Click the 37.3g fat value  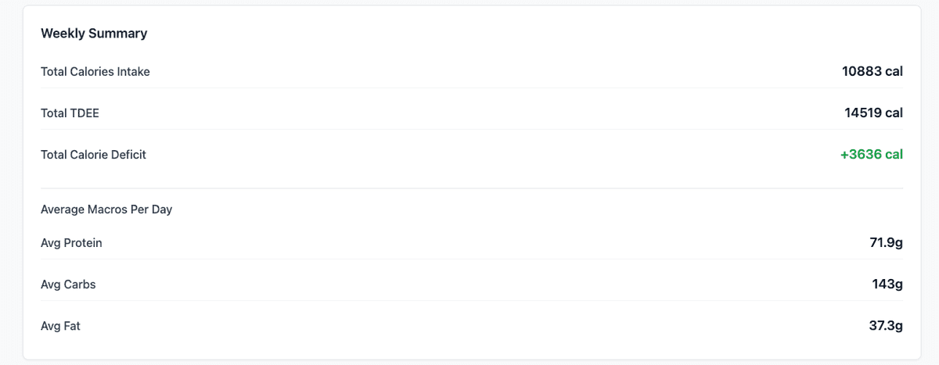coord(886,325)
